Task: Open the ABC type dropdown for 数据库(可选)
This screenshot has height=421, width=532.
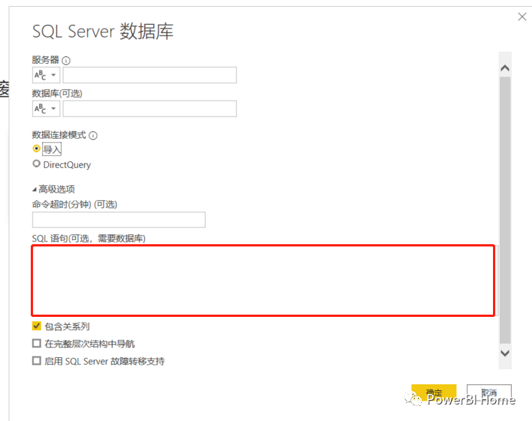Action: pyautogui.click(x=46, y=109)
